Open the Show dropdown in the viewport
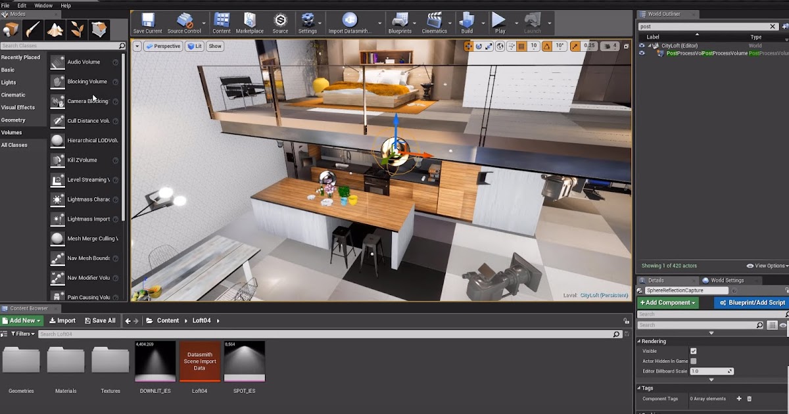The height and width of the screenshot is (414, 789). 214,46
